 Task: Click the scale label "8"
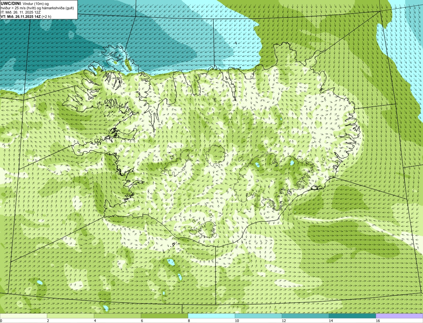[x=189, y=321]
